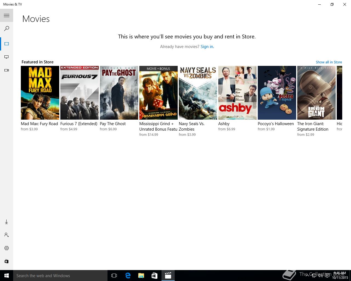Open Mad Max Fury Road poster
Screen dimensions: 351x281
(40, 93)
